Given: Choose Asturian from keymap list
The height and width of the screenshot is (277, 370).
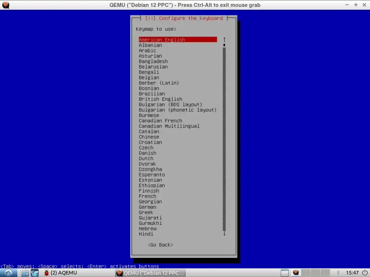Looking at the screenshot, I should click(150, 56).
